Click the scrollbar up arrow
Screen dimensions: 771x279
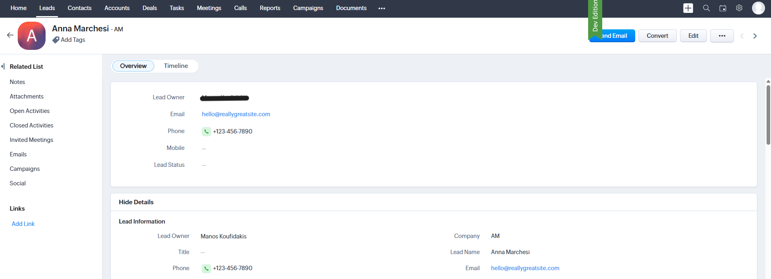pos(768,81)
